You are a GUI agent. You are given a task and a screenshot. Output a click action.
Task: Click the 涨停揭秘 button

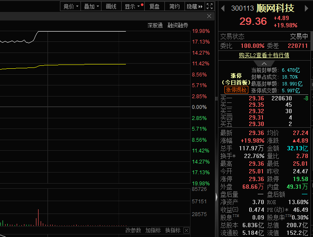[236, 90]
